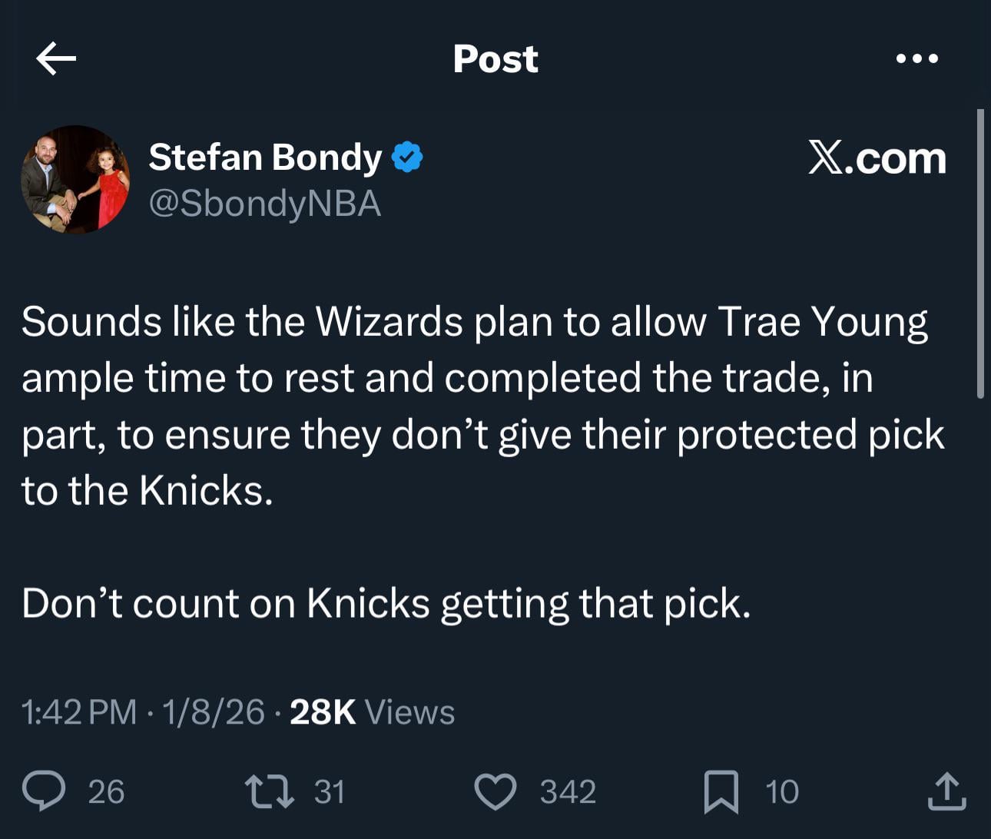Click the 31 reposts count

pos(330,791)
